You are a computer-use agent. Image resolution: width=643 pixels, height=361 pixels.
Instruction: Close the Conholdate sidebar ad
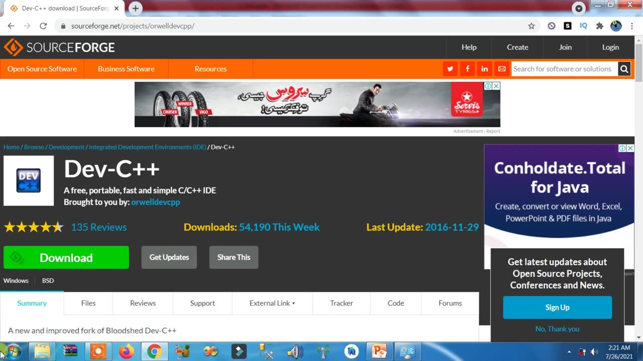(630, 148)
